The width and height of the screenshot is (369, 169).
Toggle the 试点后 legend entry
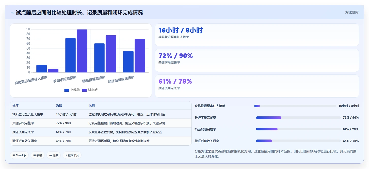pos(90,90)
